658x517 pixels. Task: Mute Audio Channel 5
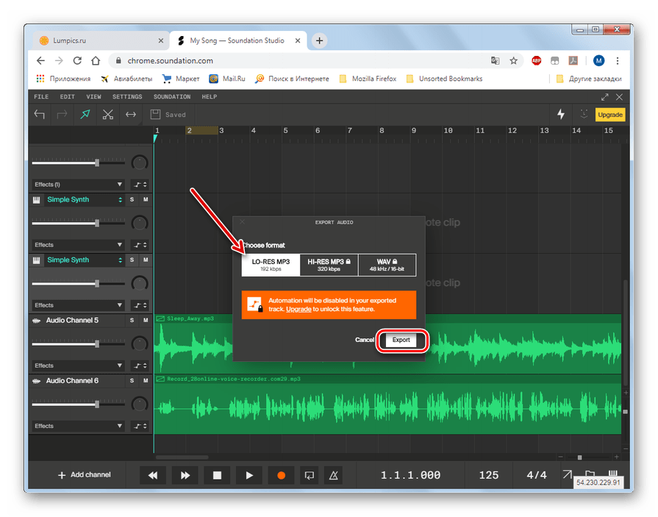[x=145, y=321]
